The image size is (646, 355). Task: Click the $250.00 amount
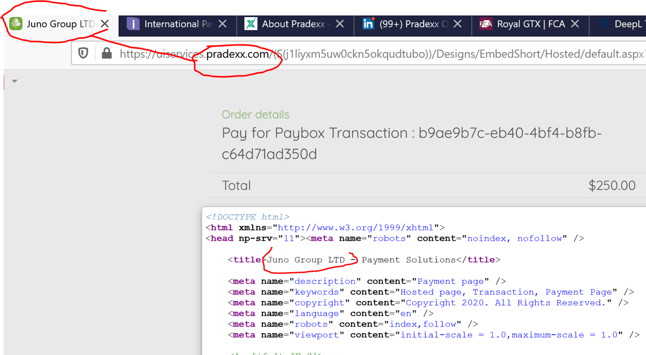tap(612, 186)
